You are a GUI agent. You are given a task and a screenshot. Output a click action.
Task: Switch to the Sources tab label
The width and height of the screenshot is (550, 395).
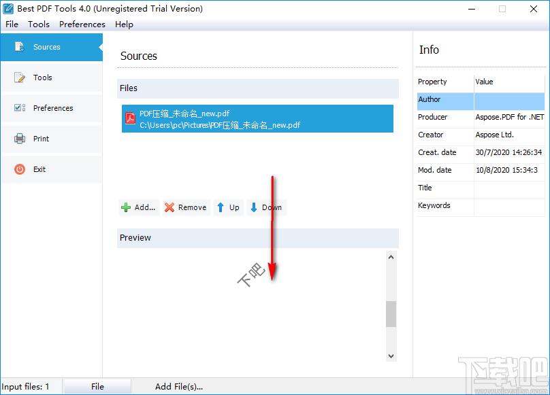tap(47, 47)
